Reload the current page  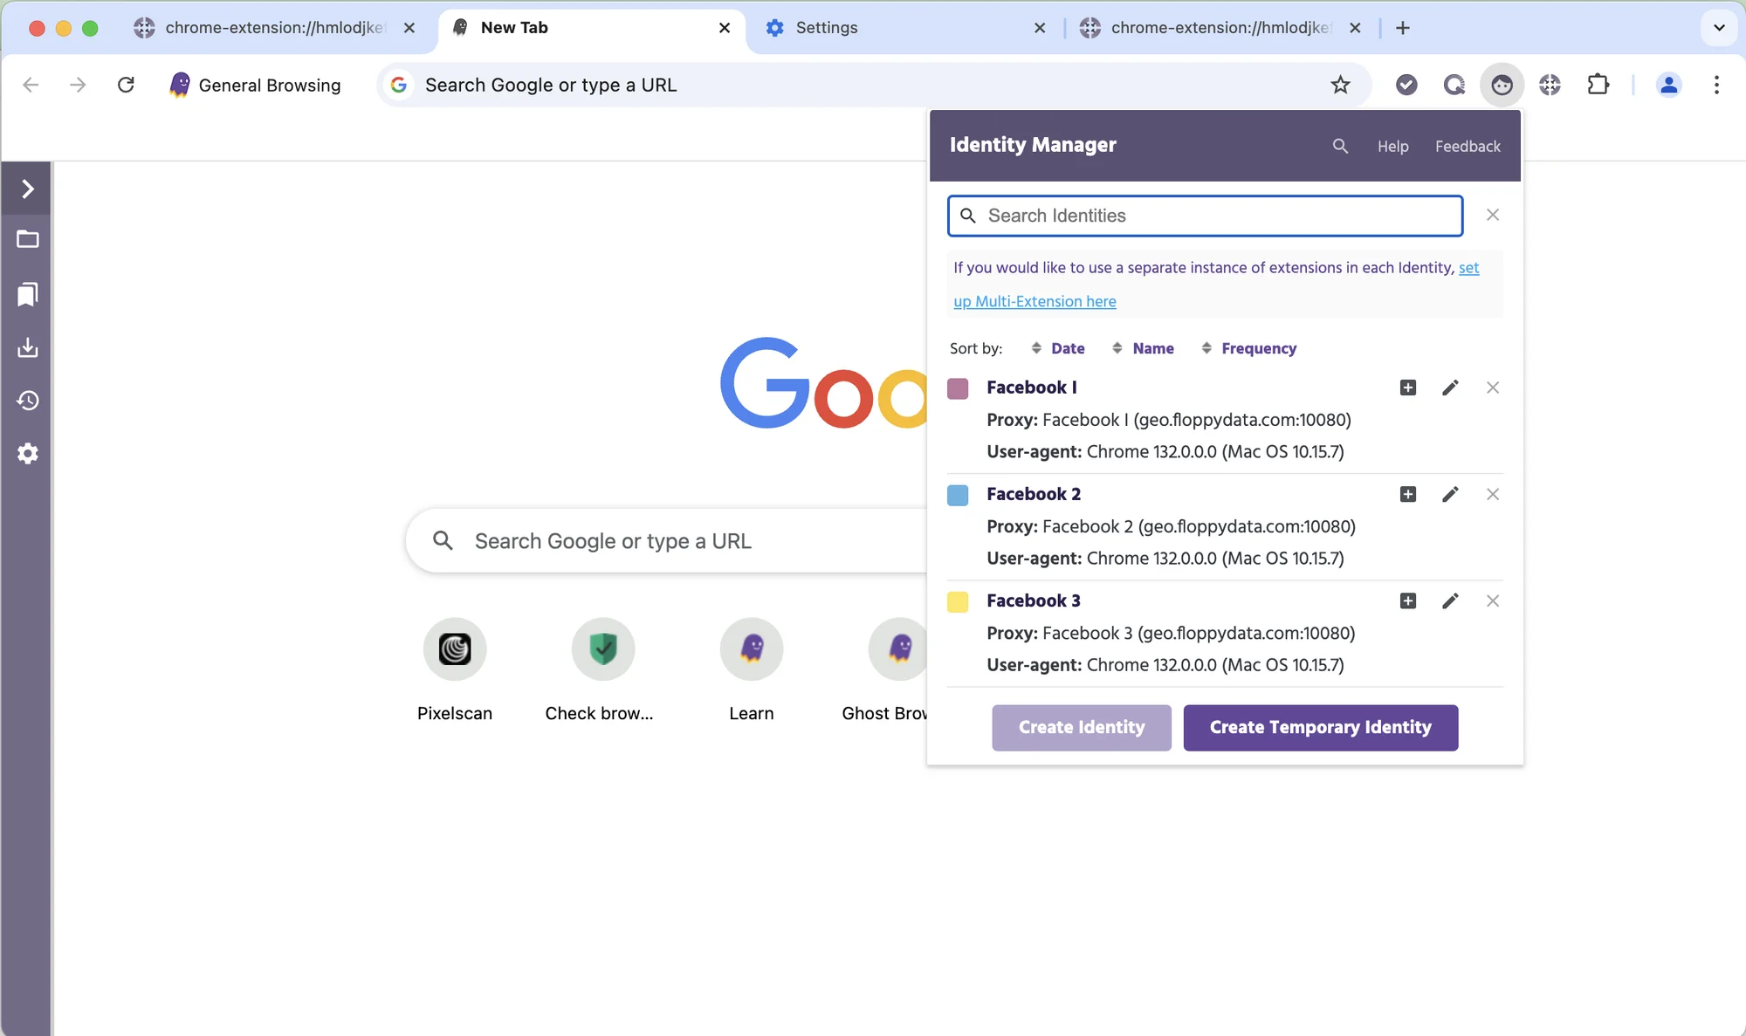point(126,85)
